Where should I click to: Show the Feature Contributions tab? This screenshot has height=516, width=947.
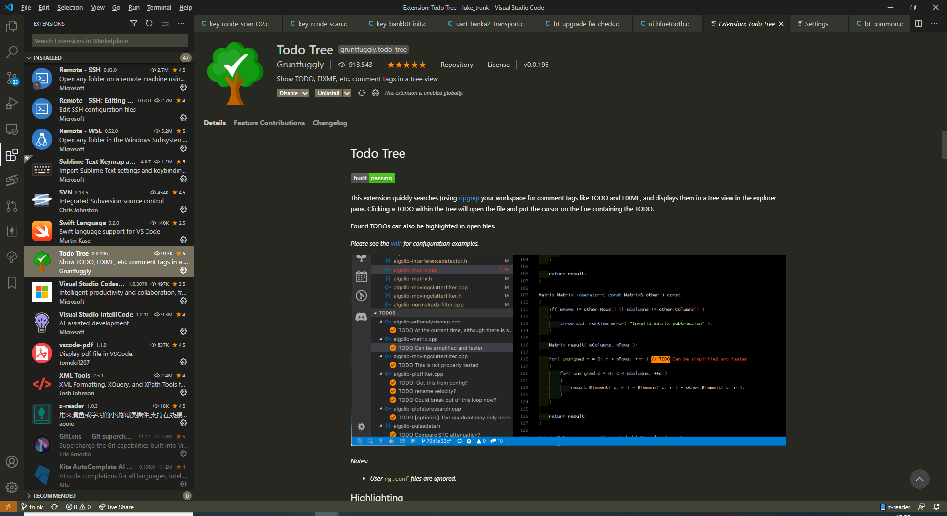click(x=269, y=123)
